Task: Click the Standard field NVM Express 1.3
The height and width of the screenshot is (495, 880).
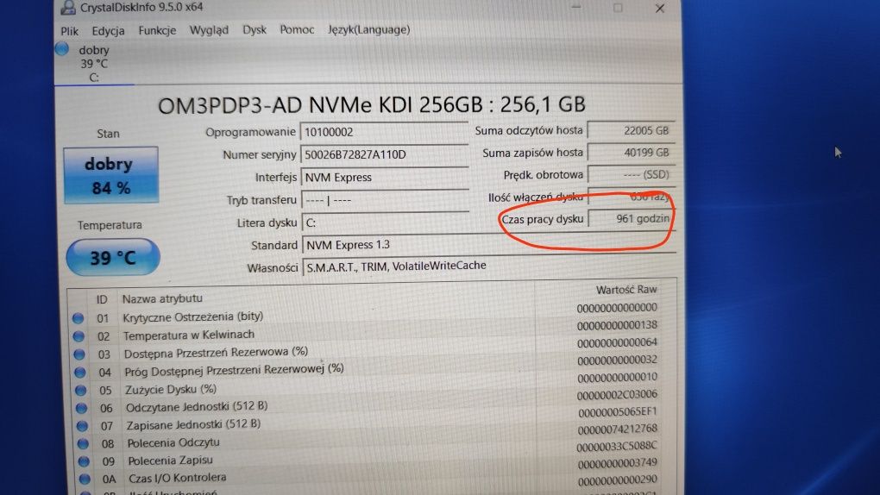Action: coord(488,245)
